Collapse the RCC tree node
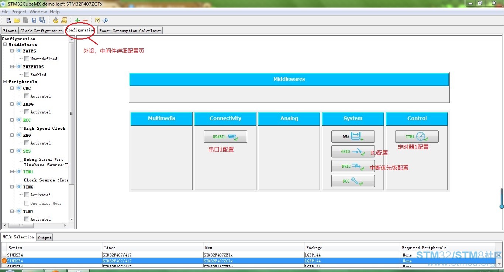 12,120
